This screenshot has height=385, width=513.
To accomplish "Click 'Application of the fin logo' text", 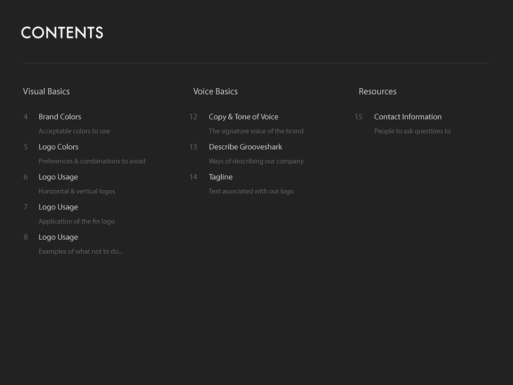I will coord(76,221).
